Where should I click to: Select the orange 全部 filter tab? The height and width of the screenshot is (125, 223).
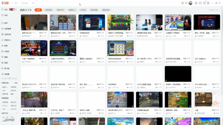(x=38, y=10)
